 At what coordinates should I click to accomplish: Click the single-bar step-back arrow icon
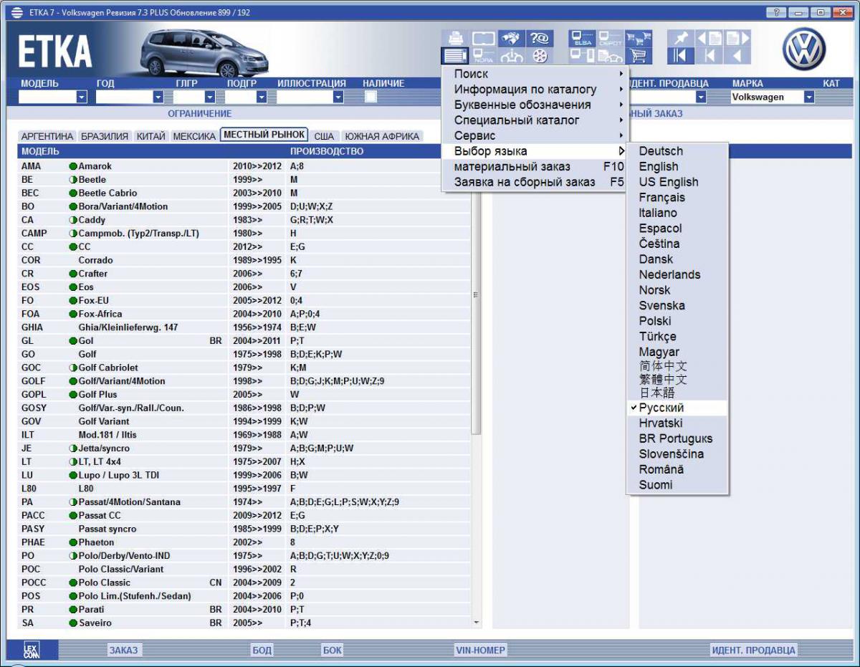click(x=709, y=56)
